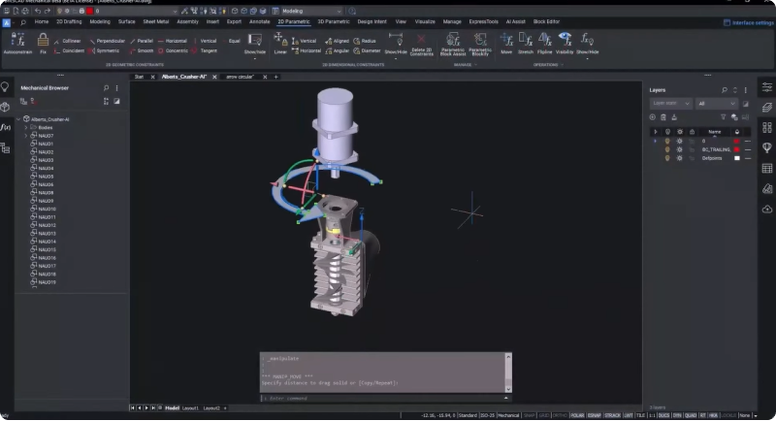
Task: Expand the NAU07 tree node
Action: (26, 136)
